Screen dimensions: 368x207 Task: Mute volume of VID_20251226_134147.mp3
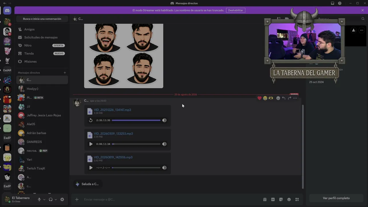point(164,120)
